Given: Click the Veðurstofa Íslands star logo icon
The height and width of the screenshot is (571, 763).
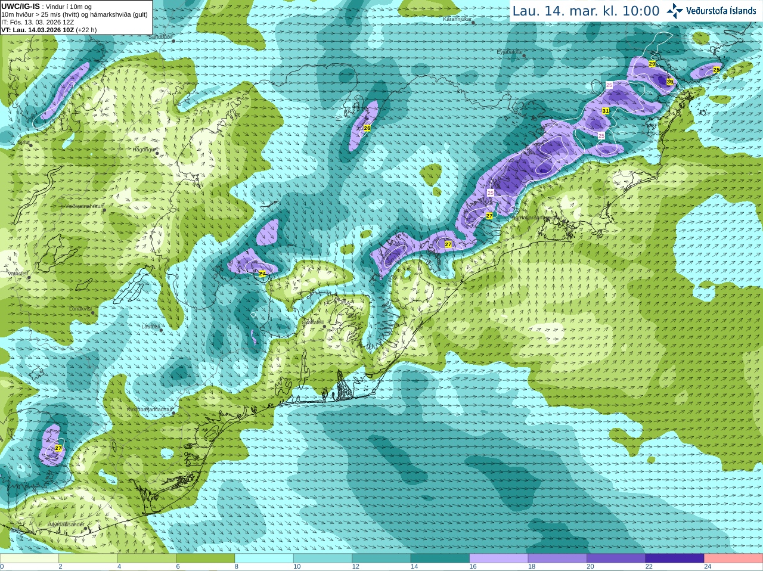Looking at the screenshot, I should [x=675, y=11].
